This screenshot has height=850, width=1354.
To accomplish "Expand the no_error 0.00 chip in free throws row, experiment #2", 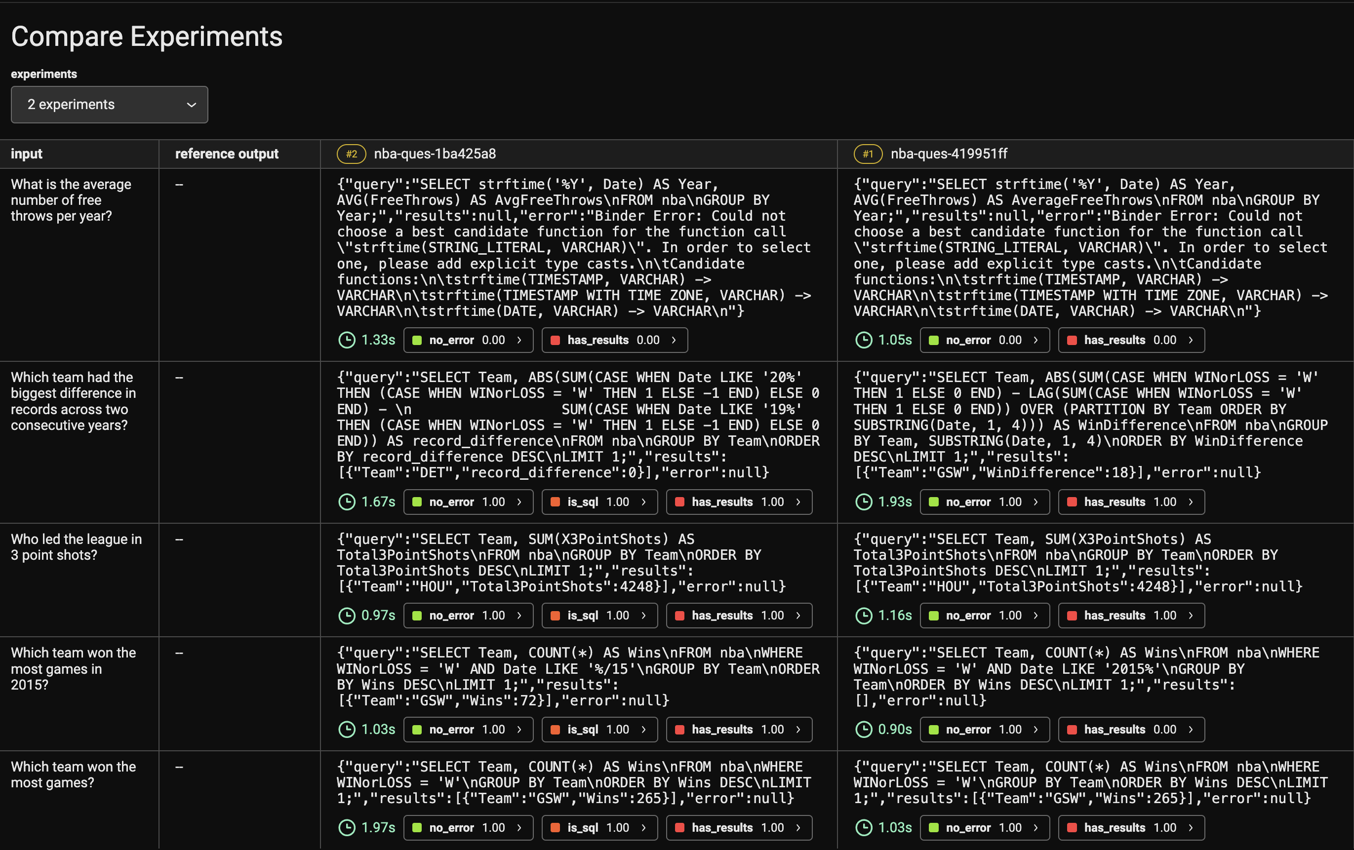I will click(468, 340).
